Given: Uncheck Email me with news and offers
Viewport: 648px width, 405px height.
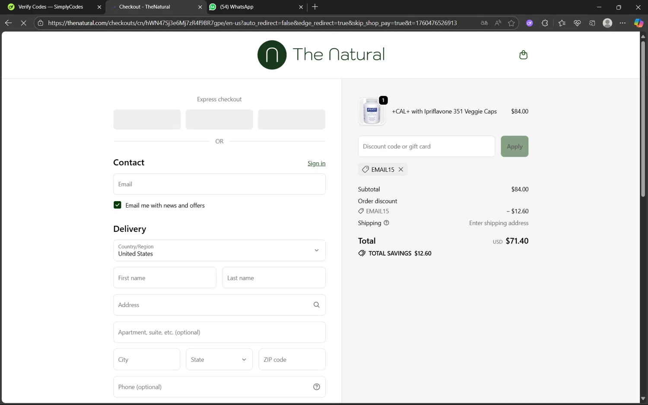Looking at the screenshot, I should pos(117,205).
